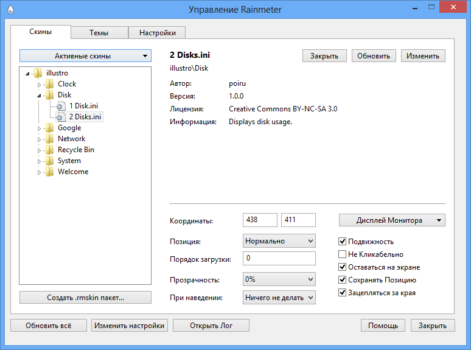Viewport: 471px width, 350px height.
Task: Click the Порядок загрузки input field
Action: coord(279,258)
